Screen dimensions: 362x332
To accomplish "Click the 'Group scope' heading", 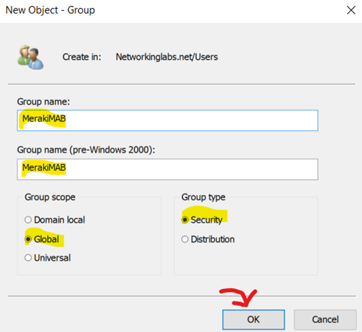I will click(x=50, y=197).
